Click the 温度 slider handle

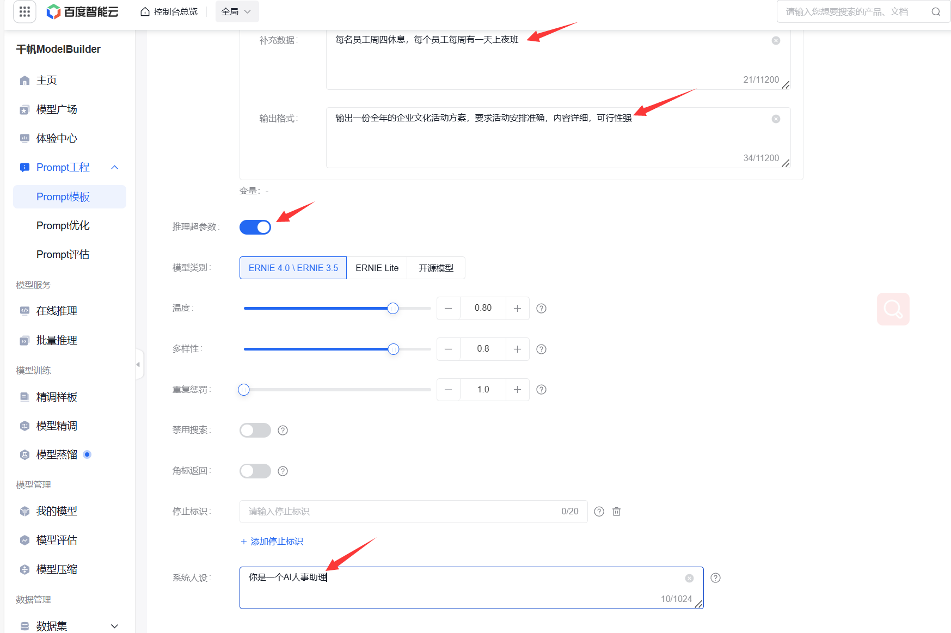(393, 309)
